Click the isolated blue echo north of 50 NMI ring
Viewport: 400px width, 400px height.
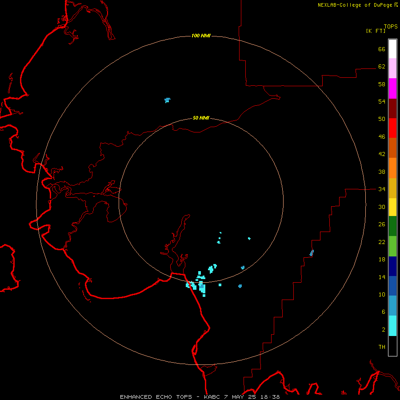(x=168, y=100)
